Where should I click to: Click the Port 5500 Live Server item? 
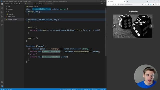click(x=94, y=89)
